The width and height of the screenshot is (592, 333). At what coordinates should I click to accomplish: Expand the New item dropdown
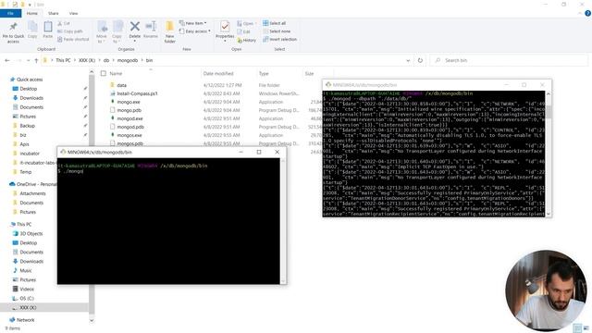[x=193, y=23]
